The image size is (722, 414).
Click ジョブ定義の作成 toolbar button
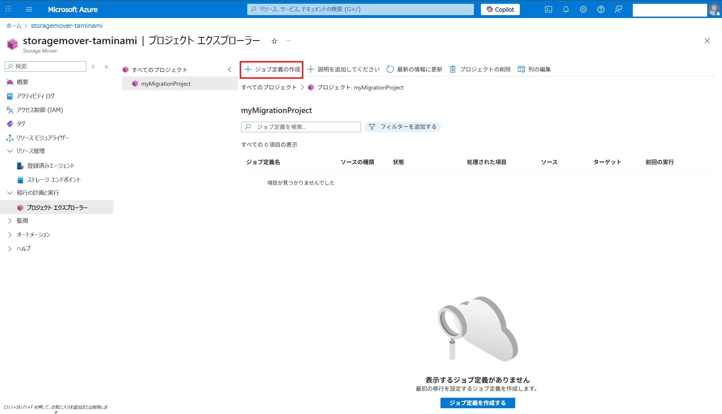tap(272, 69)
